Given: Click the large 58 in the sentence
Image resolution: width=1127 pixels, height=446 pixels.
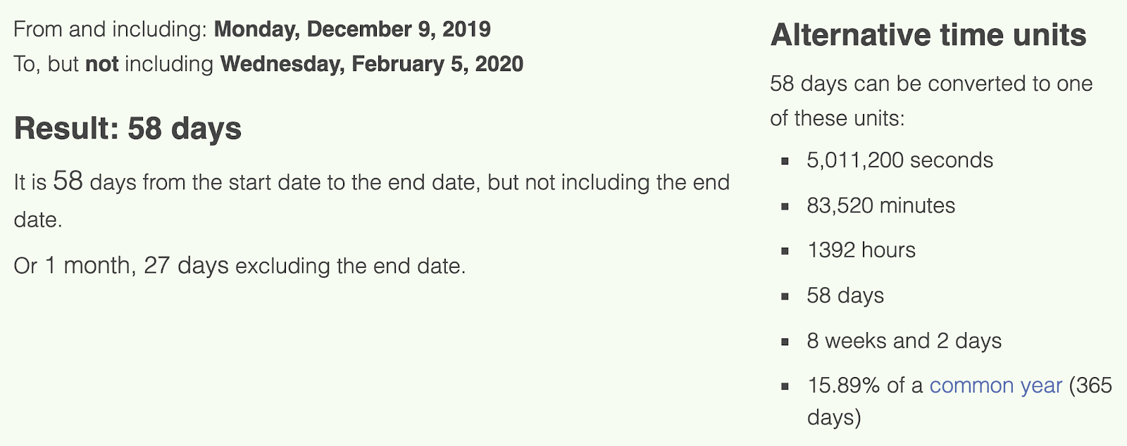Looking at the screenshot, I should pos(68,181).
